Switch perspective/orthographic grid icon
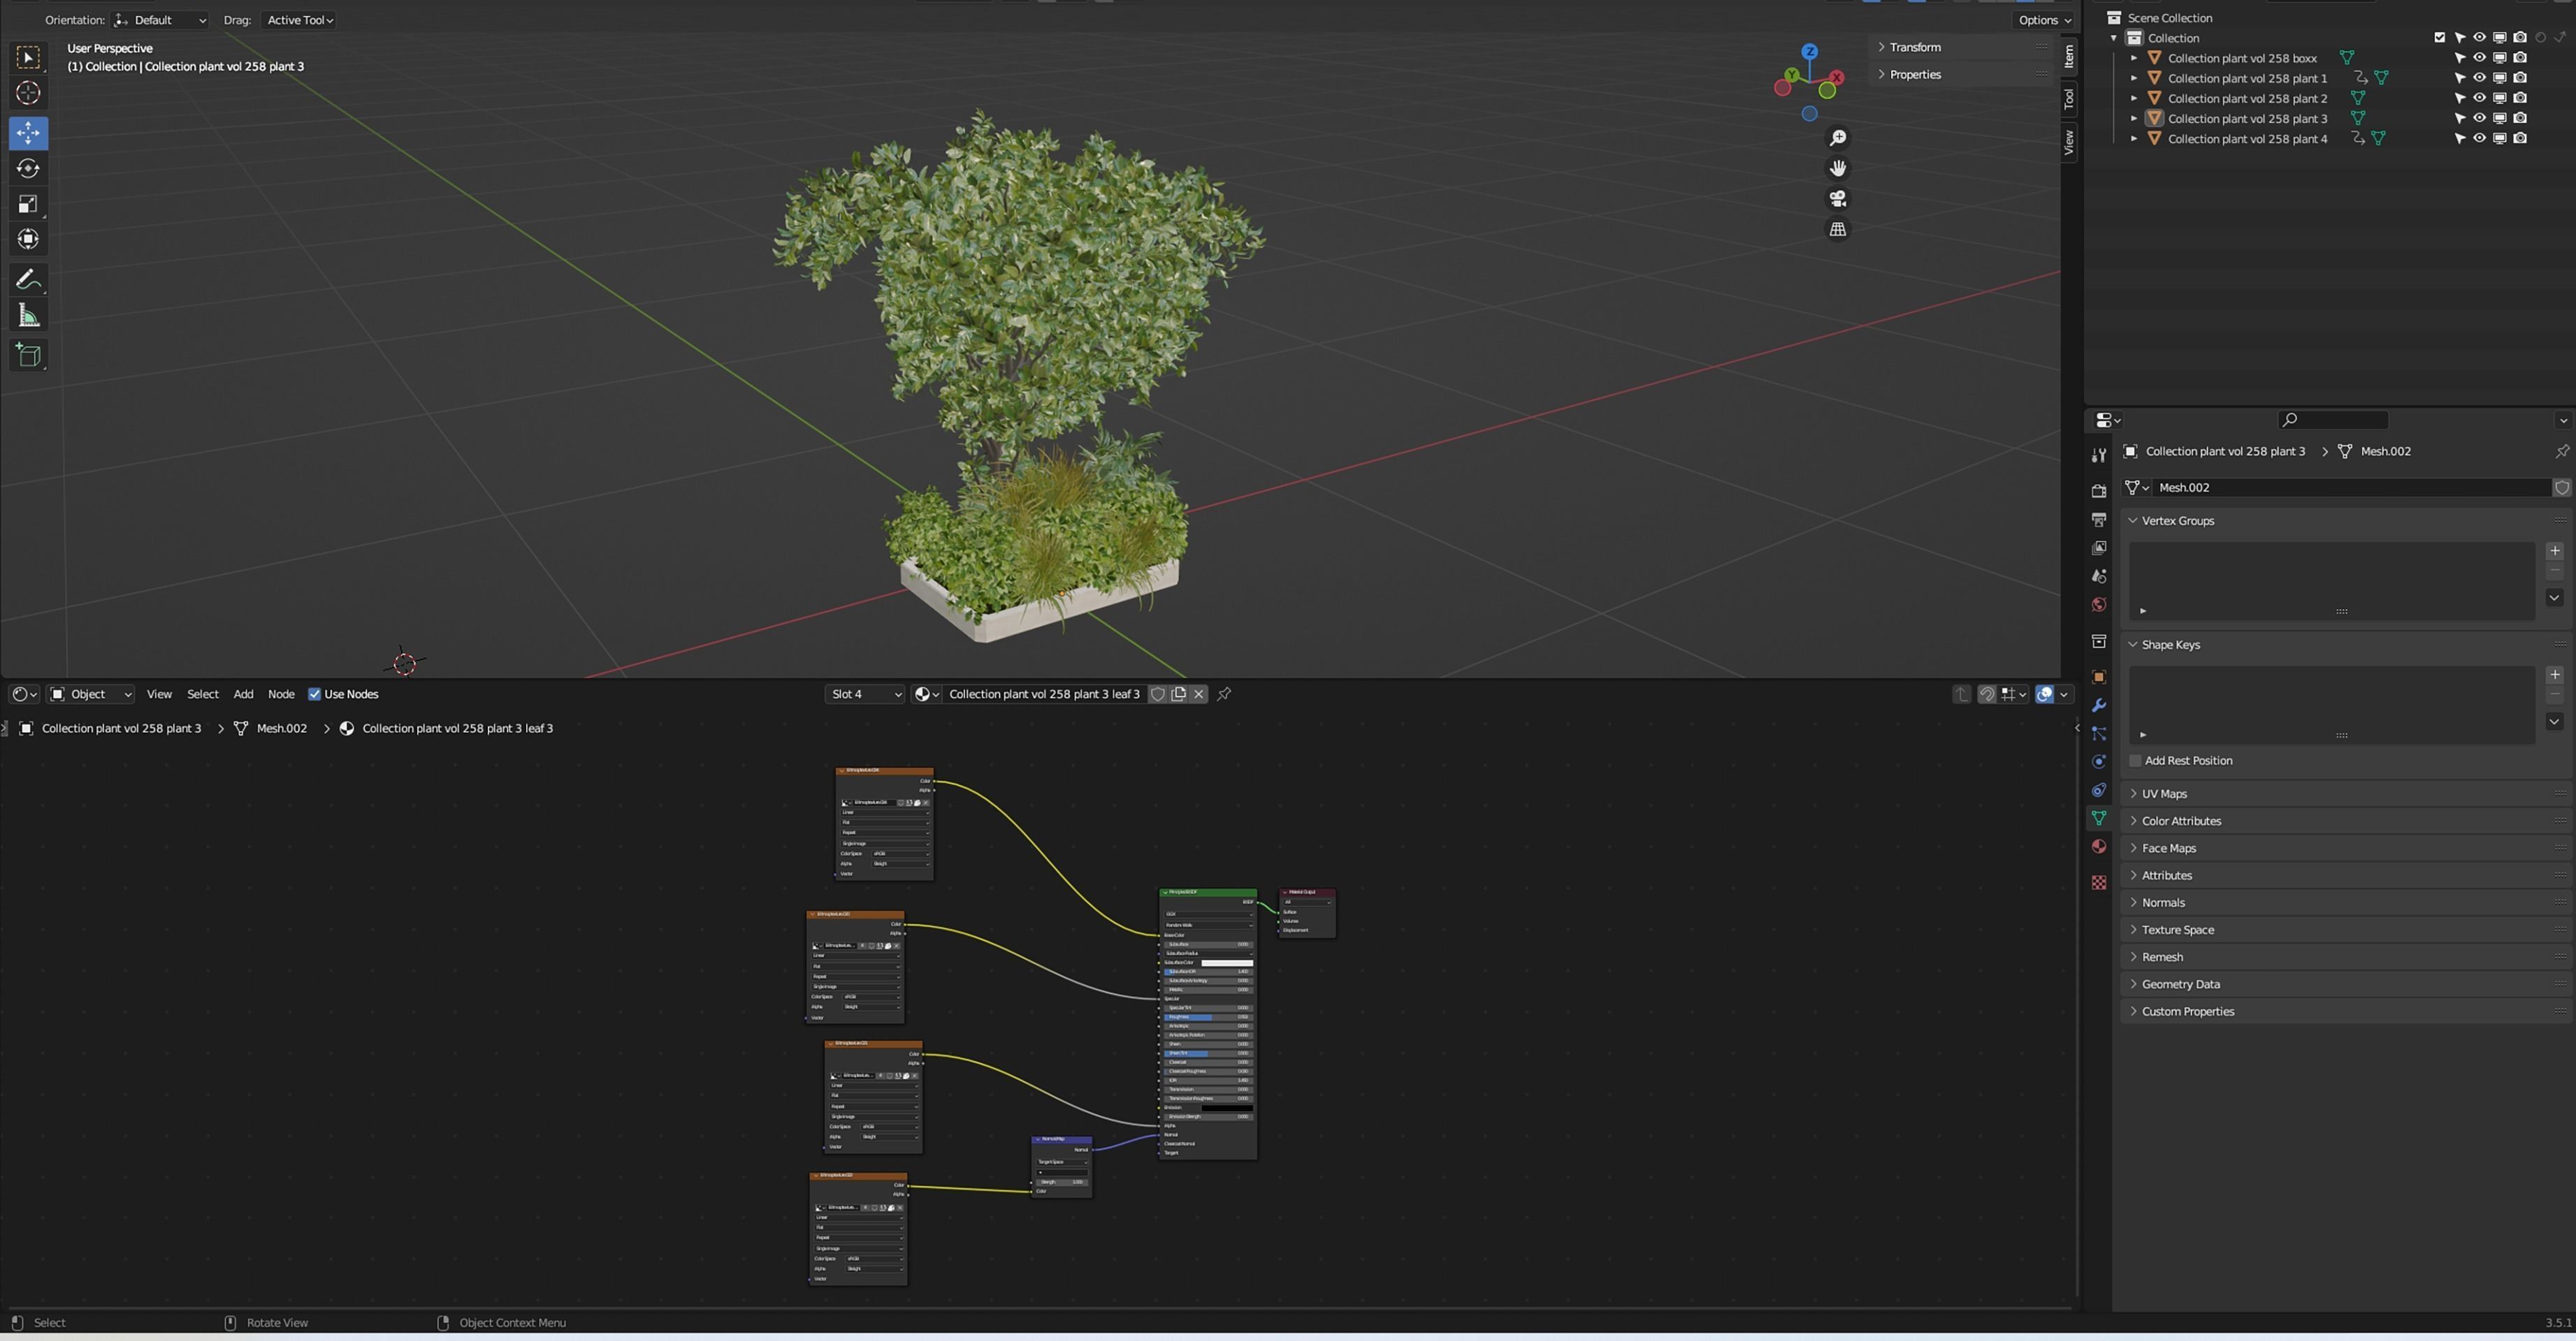This screenshot has height=1341, width=2576. coord(1837,230)
